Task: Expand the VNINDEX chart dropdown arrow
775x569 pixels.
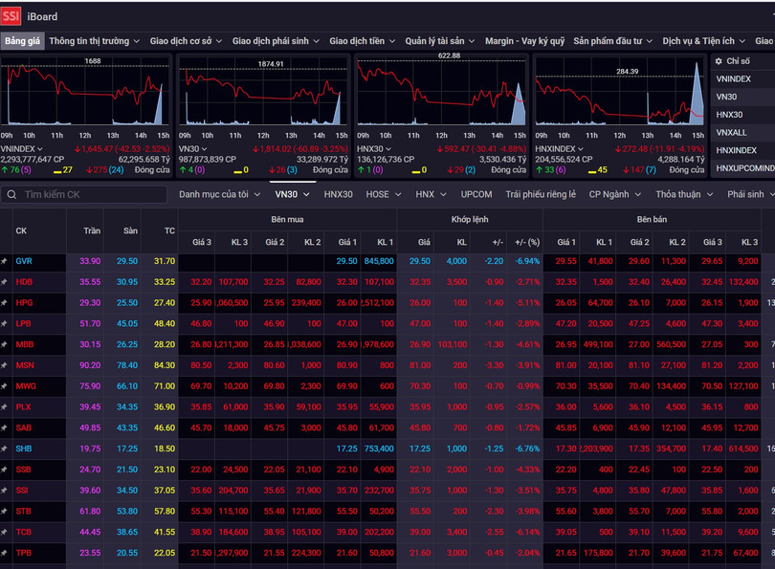Action: pyautogui.click(x=41, y=149)
